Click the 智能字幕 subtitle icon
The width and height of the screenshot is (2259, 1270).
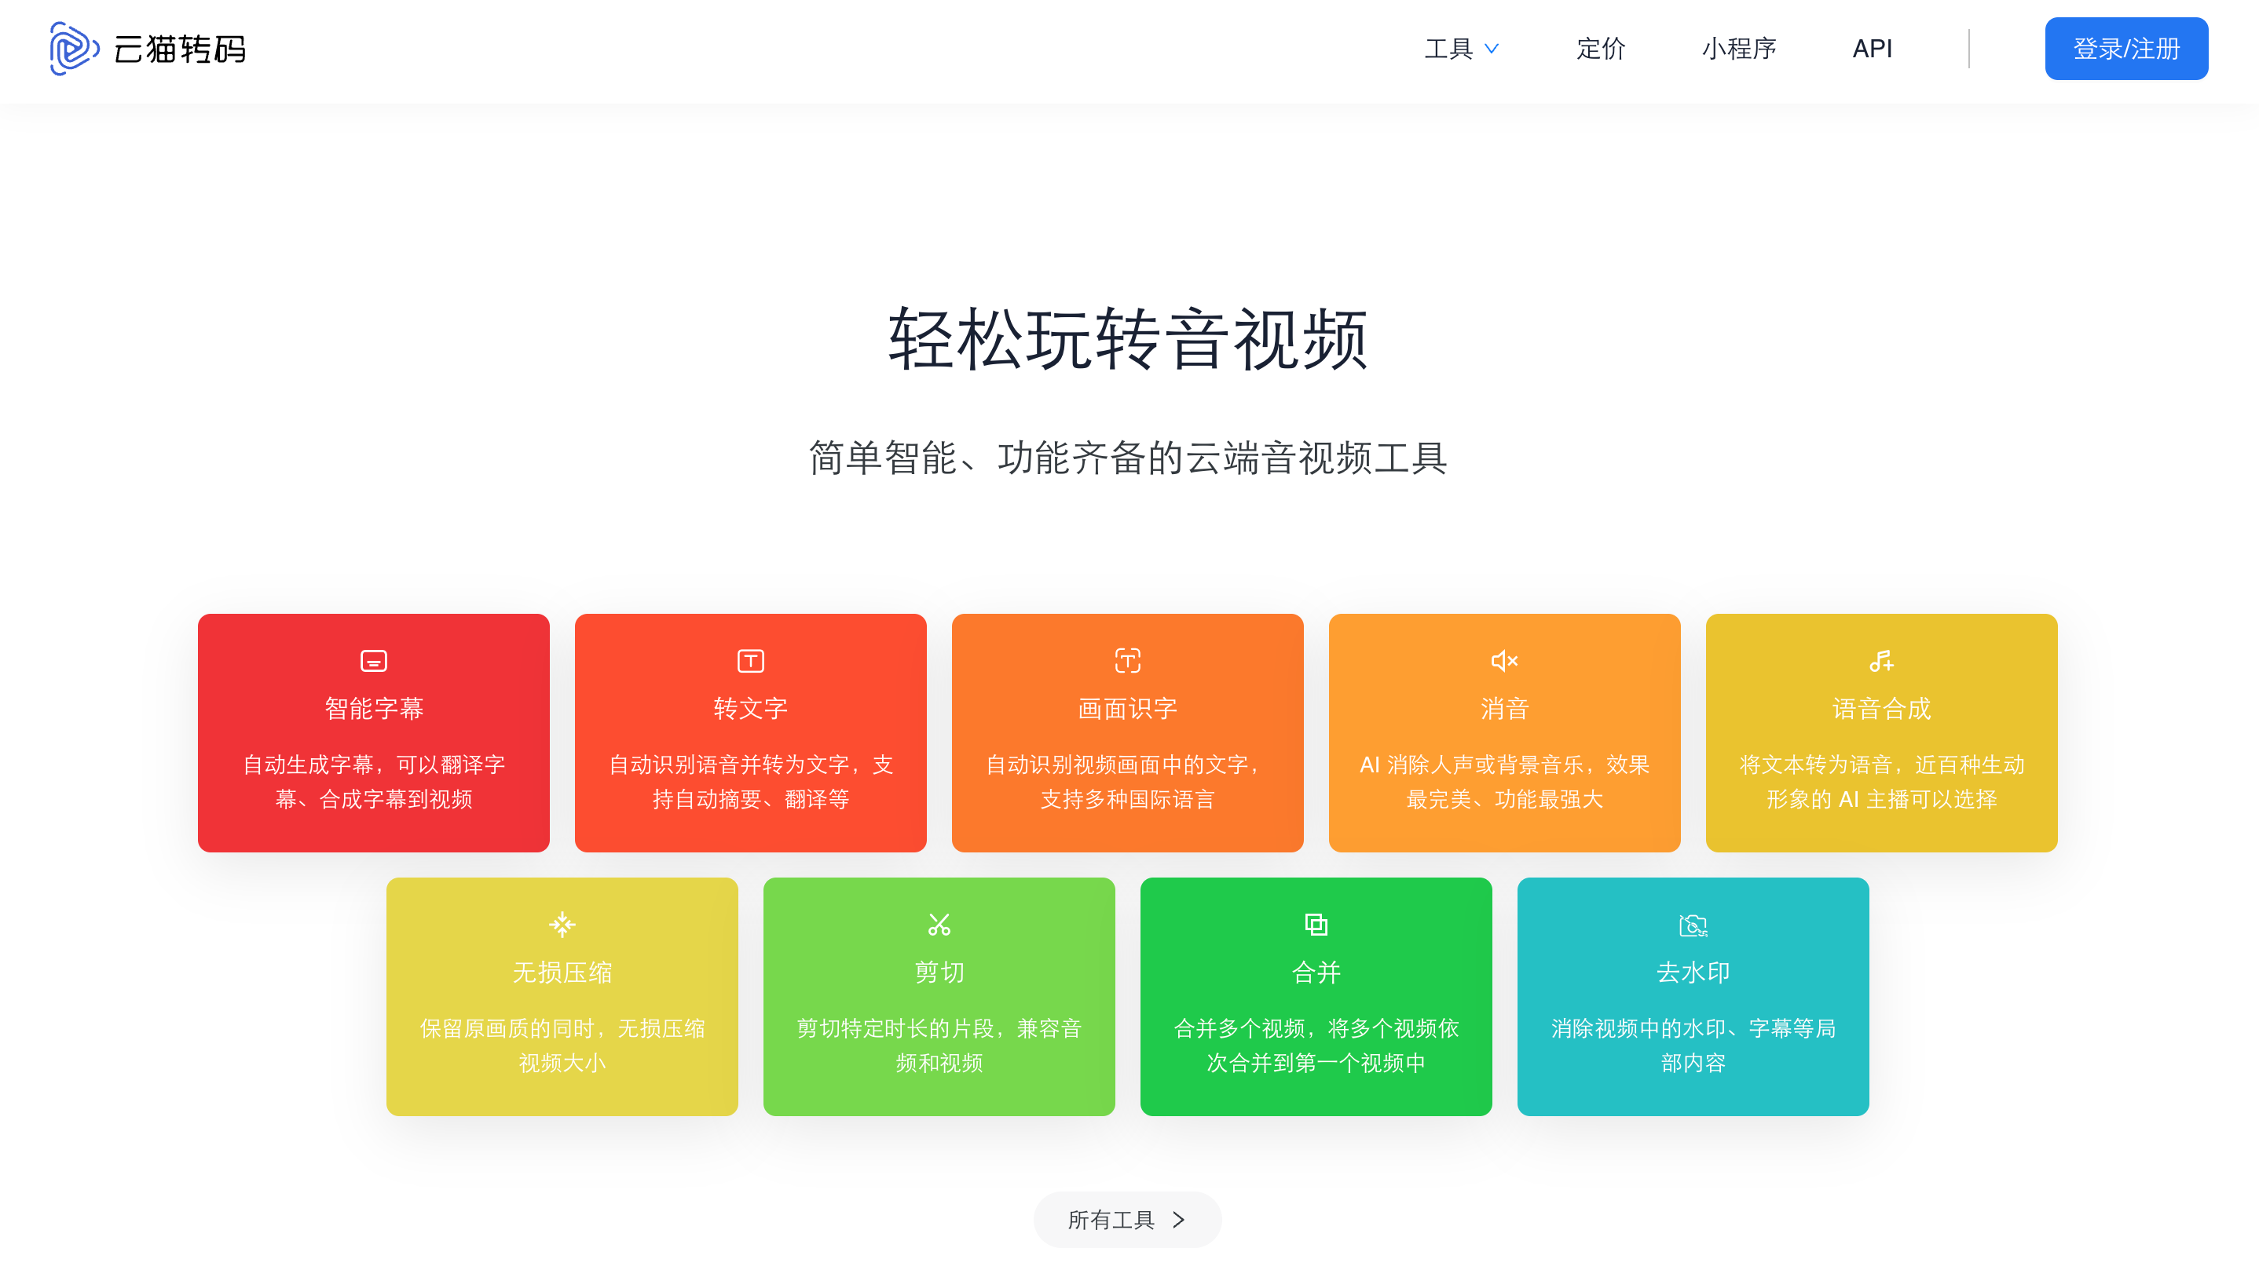pos(374,661)
